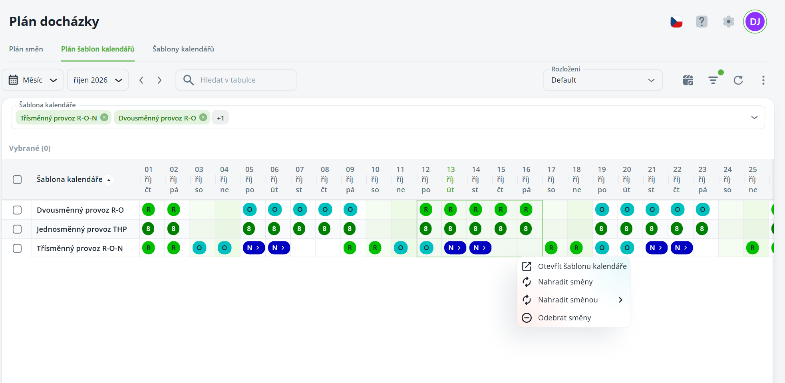Viewport: 785px width, 383px height.
Task: Click O shift on 03 říj in Třísměnný row
Action: pyautogui.click(x=199, y=248)
